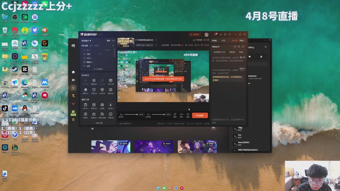
Task: Open the last tool in 互动玩法 second row
Action: [x=110, y=91]
